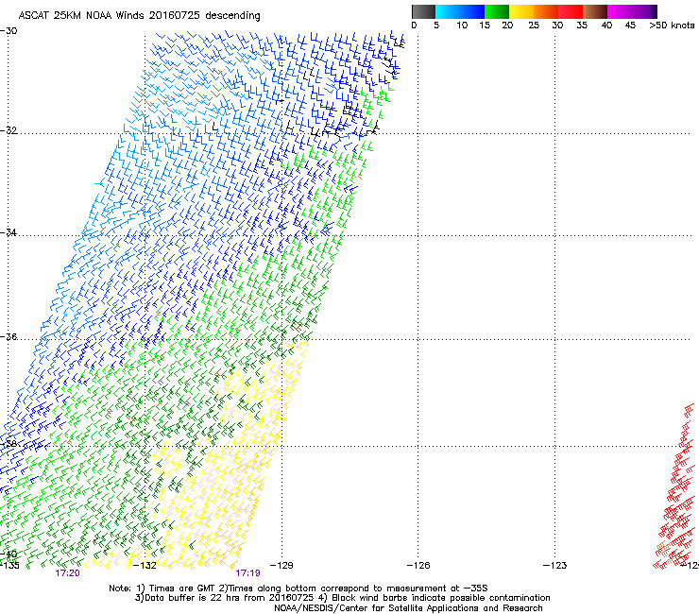
Task: Click the -34 latitude axis label
Action: coord(9,232)
